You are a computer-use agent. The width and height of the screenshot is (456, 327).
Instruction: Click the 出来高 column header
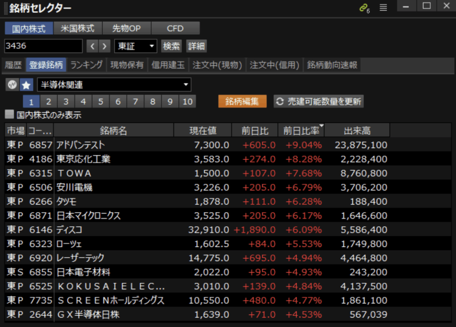357,130
